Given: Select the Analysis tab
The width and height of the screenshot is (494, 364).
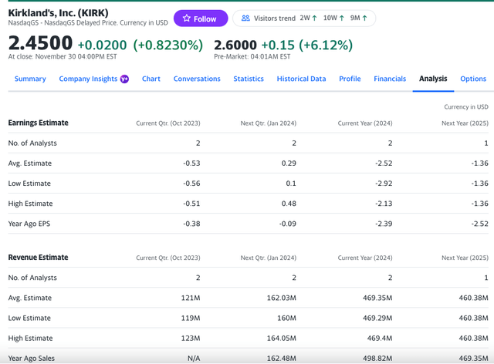Looking at the screenshot, I should (x=433, y=79).
